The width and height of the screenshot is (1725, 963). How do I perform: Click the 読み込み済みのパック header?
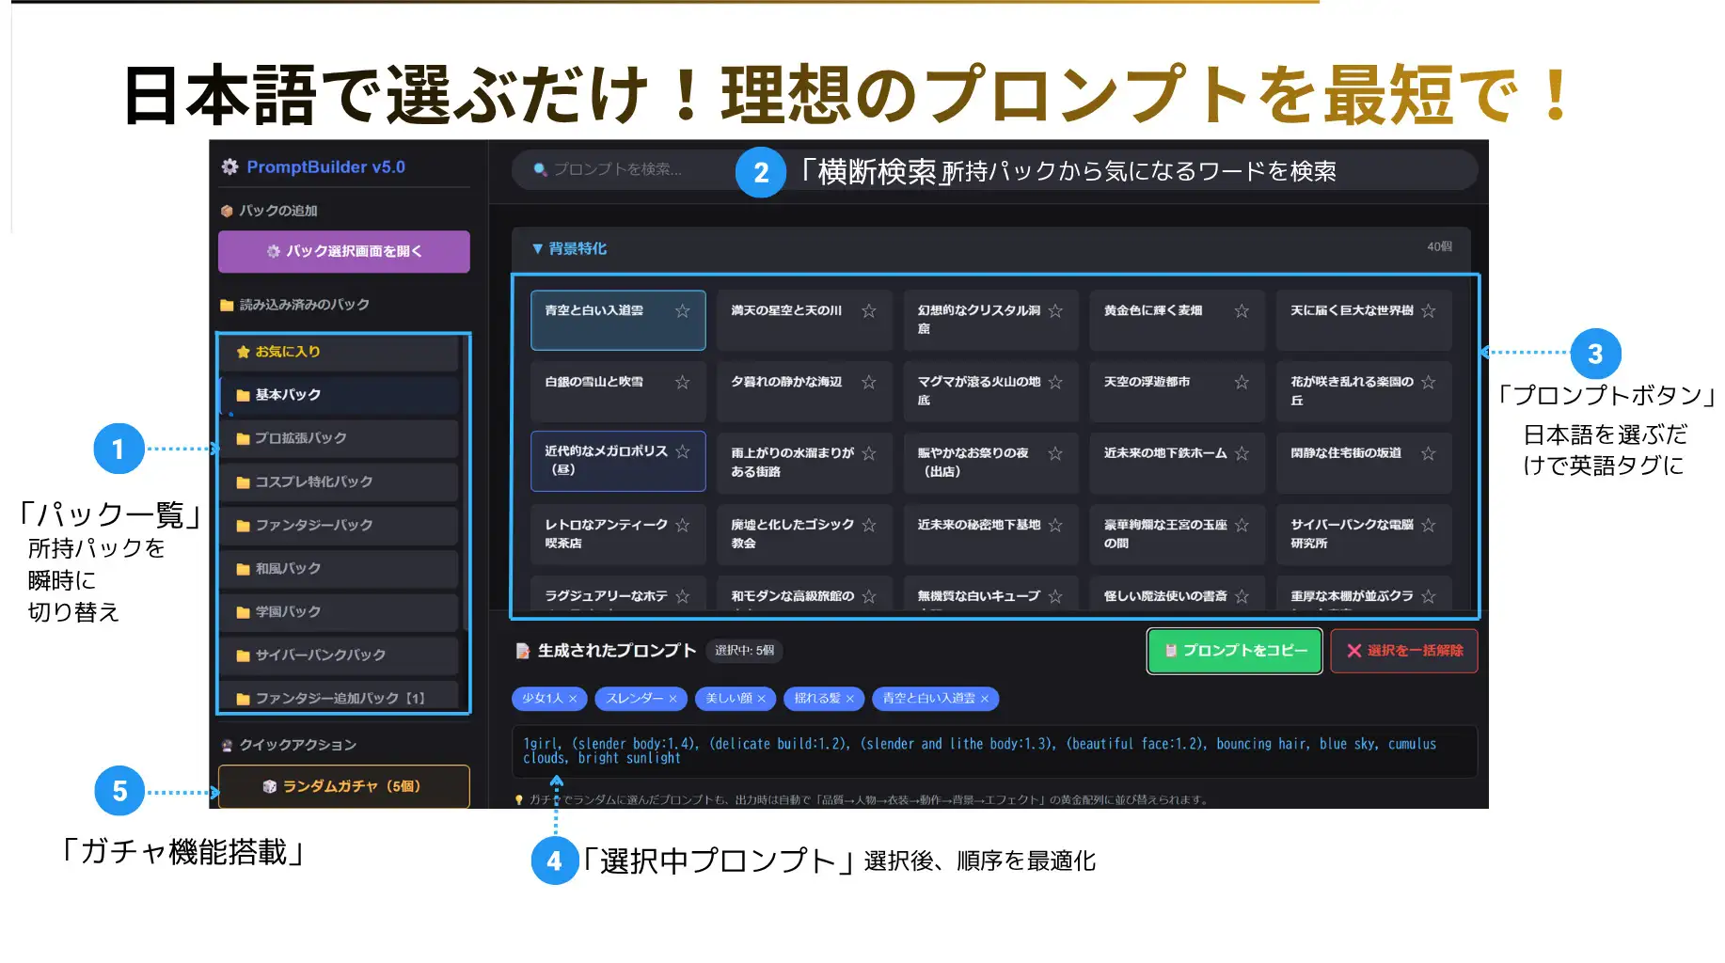coord(294,305)
